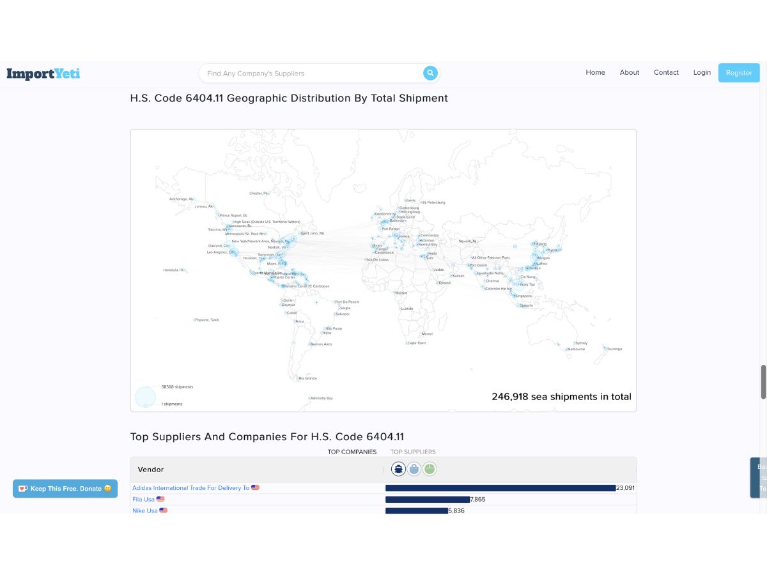Image resolution: width=767 pixels, height=575 pixels.
Task: Click the Geographic Distribution heading
Action: point(289,98)
